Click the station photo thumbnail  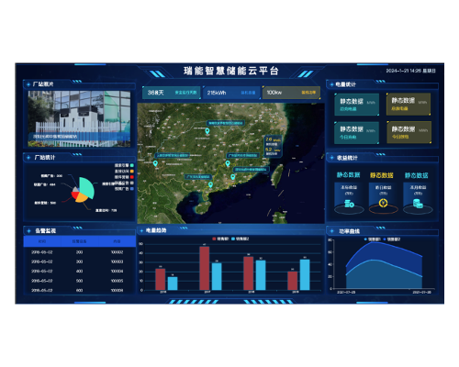(79, 118)
